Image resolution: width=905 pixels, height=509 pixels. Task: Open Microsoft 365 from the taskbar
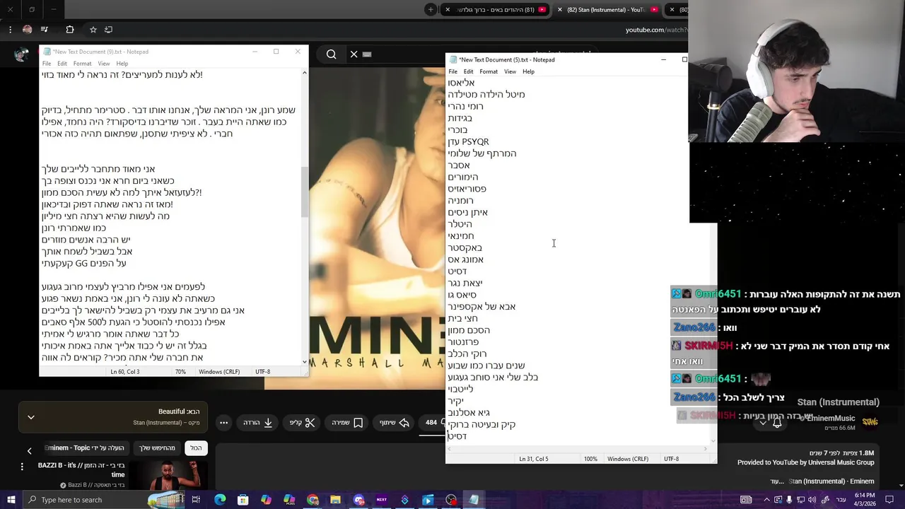(289, 500)
